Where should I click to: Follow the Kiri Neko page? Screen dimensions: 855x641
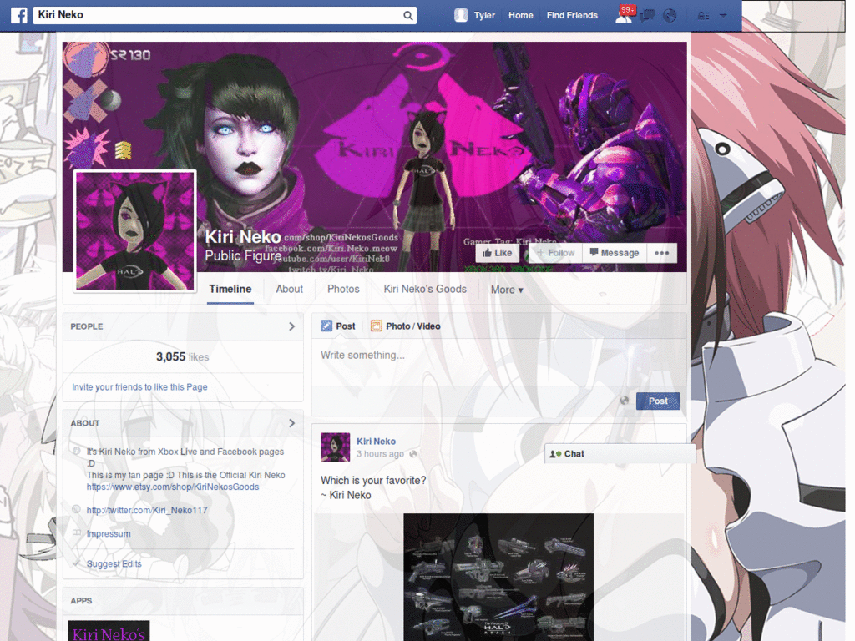click(x=555, y=253)
